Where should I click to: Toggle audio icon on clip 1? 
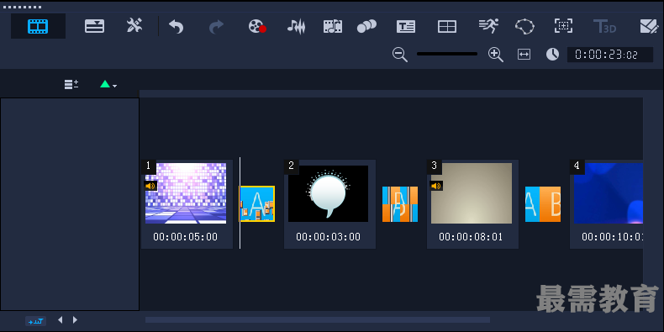click(x=150, y=186)
